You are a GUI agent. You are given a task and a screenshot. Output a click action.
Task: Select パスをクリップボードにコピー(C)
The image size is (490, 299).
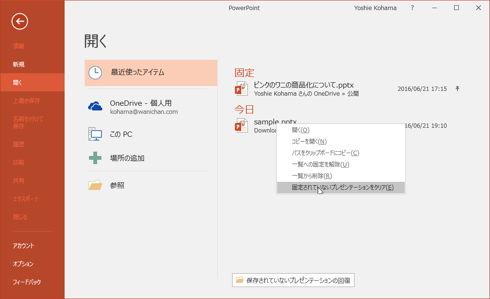341,153
